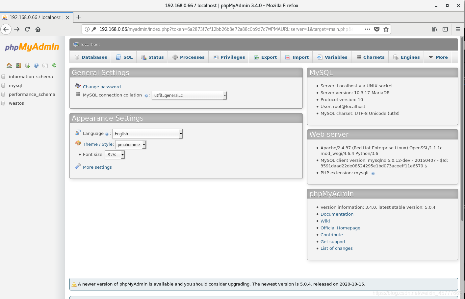Open Firefox library icon

coord(435,29)
